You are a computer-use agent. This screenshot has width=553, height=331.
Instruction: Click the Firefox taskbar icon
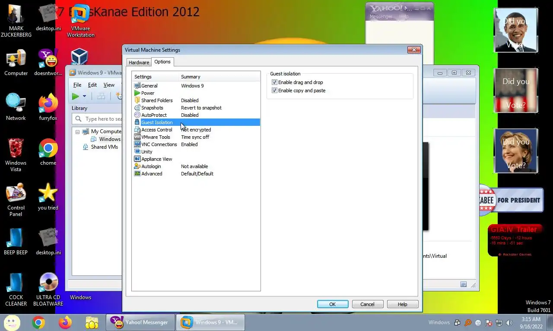pos(65,322)
